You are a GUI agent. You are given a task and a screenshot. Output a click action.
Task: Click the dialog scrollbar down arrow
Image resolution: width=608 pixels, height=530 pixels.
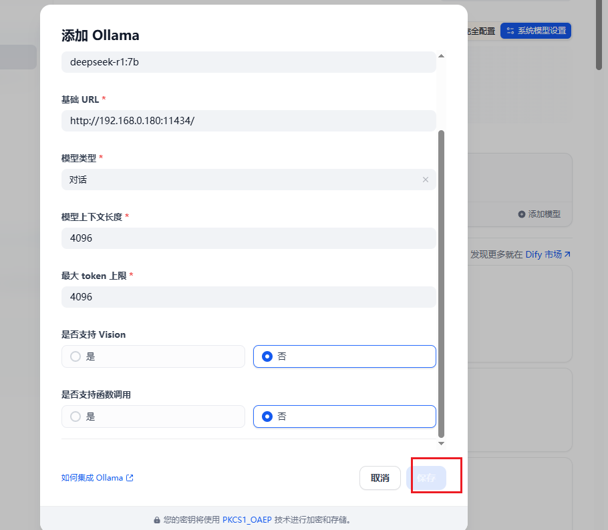tap(441, 443)
